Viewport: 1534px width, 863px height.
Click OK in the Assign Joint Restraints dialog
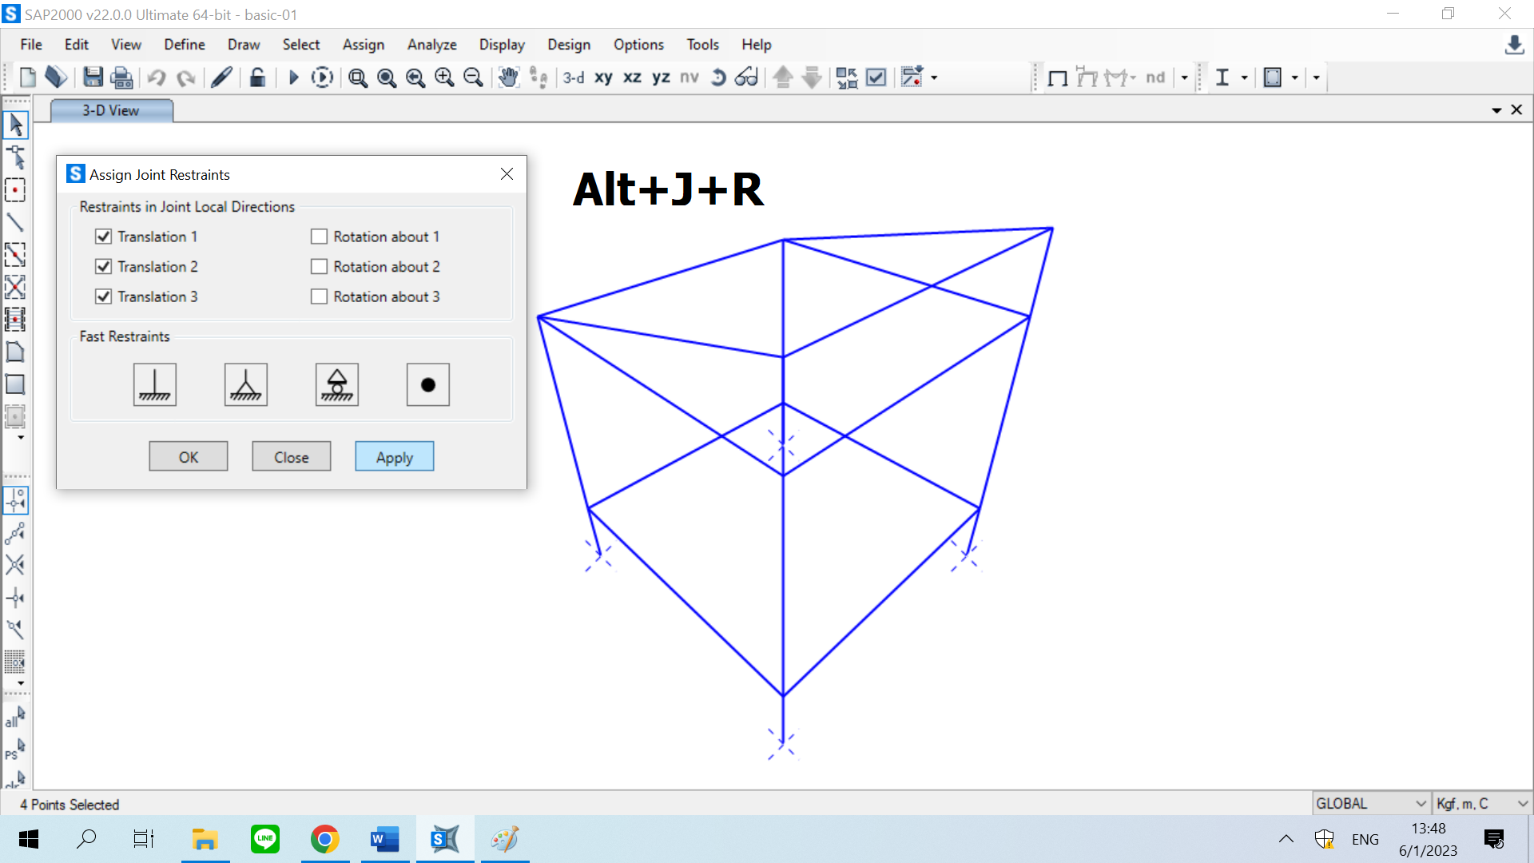188,457
